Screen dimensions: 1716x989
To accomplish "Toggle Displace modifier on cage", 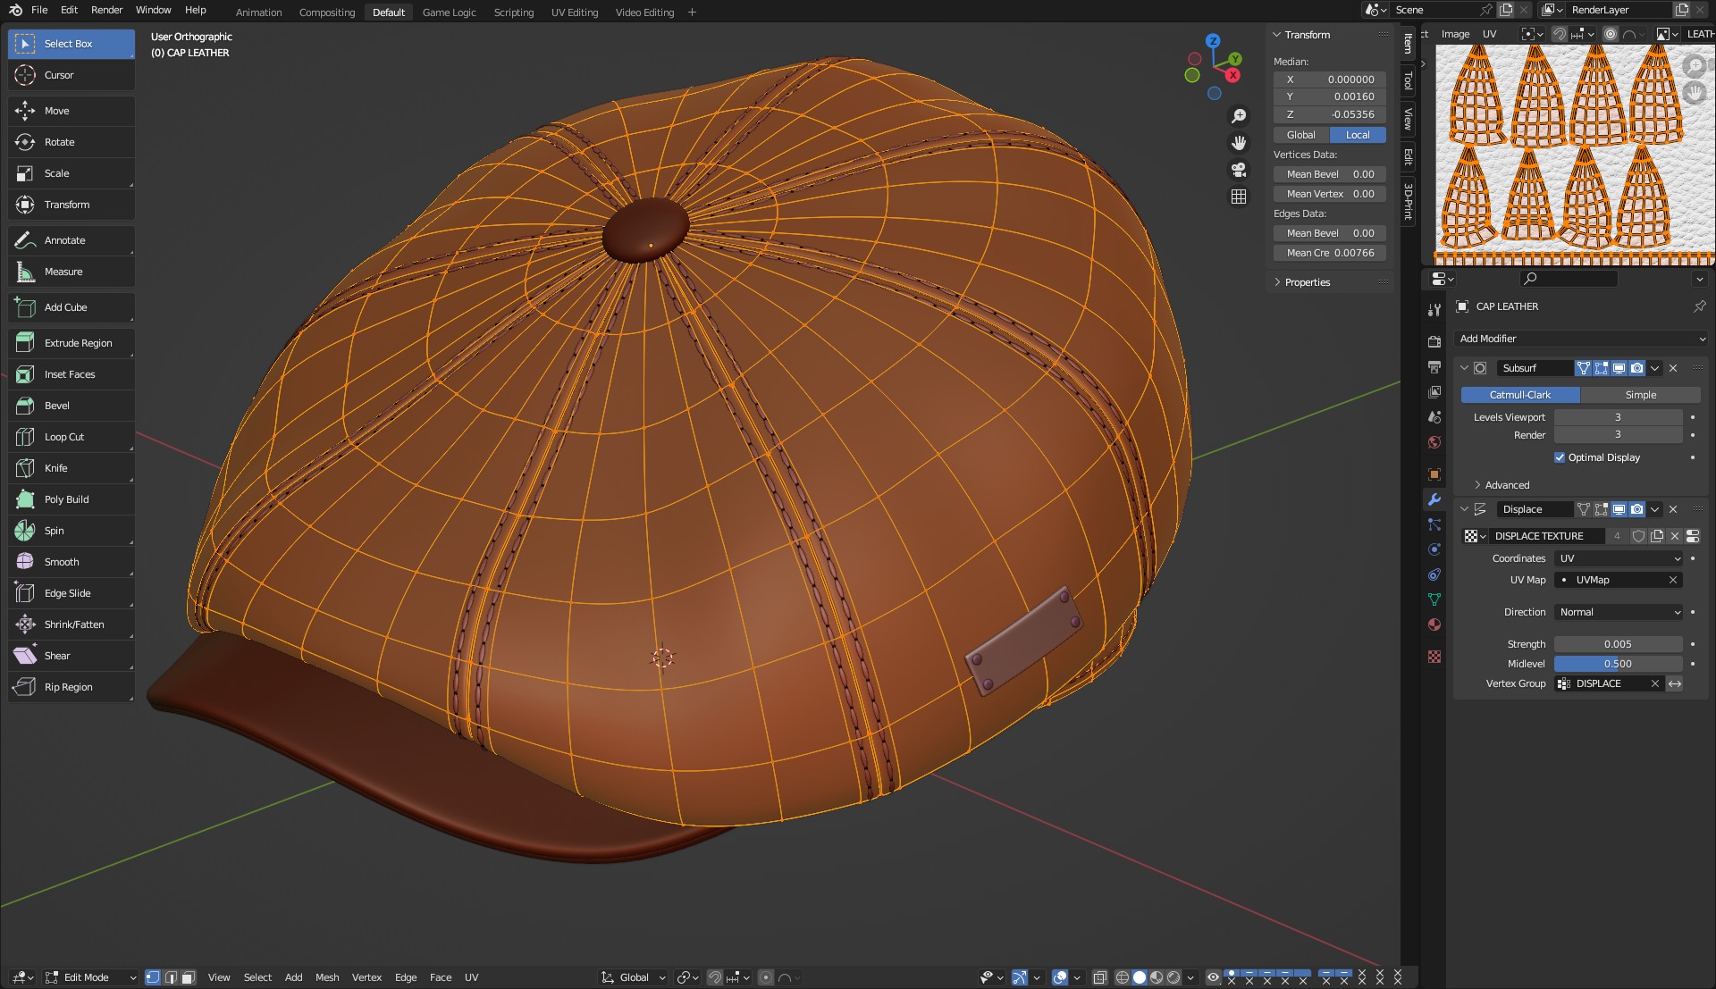I will (x=1583, y=509).
